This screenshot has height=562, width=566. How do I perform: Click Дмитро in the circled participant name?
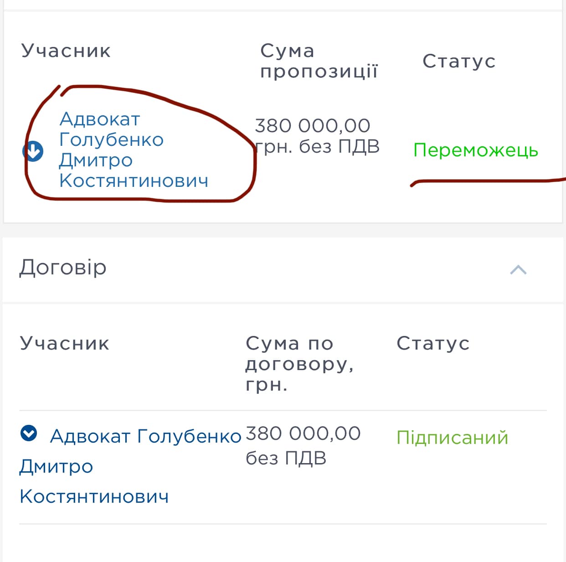(96, 160)
